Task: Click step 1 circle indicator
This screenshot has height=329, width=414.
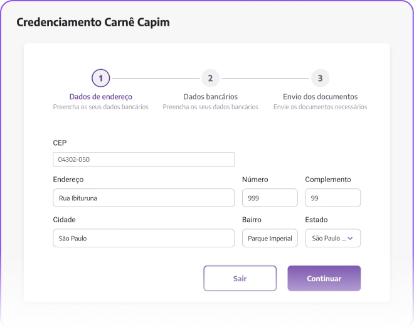Action: tap(100, 78)
